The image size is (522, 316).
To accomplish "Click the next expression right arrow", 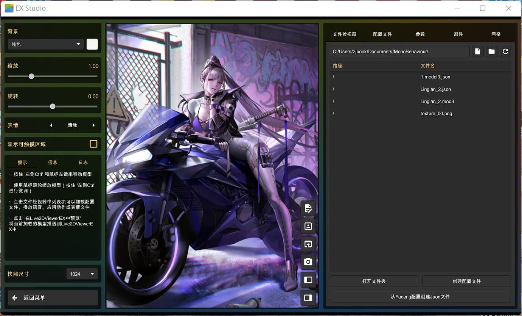I will pos(93,125).
